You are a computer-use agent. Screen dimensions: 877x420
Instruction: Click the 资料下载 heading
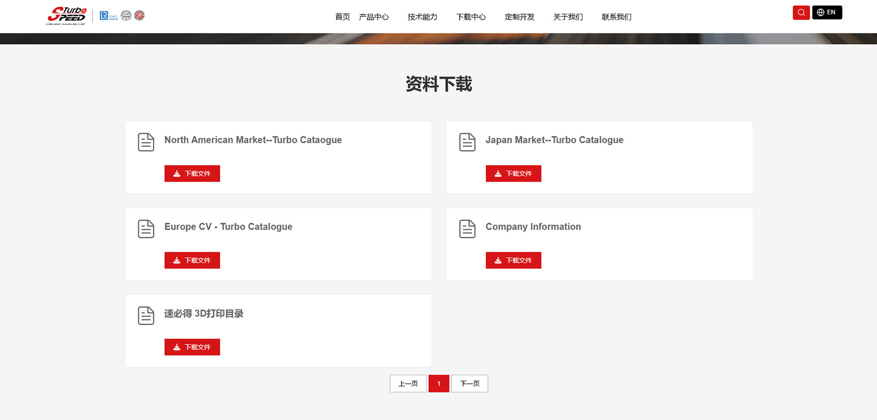point(439,84)
